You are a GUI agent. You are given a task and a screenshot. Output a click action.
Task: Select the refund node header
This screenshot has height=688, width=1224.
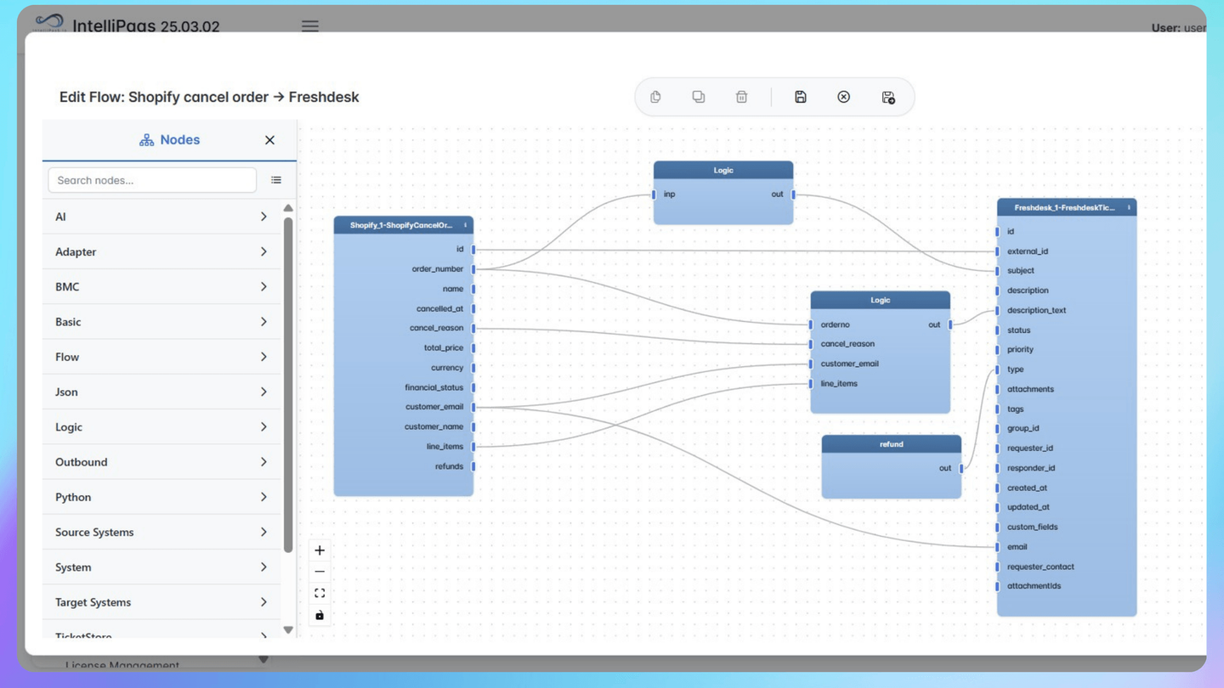pyautogui.click(x=892, y=444)
